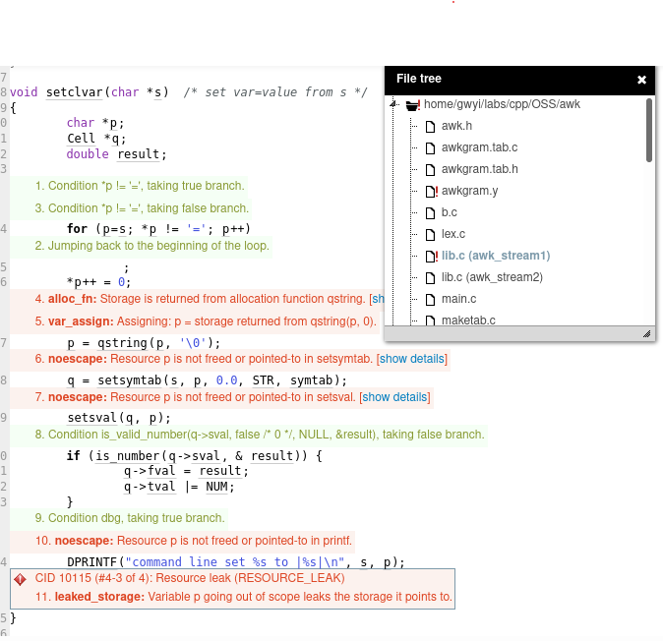Screen dimensions: 663x641
Task: Click event 8 is_valid_number condition message
Action: [260, 435]
